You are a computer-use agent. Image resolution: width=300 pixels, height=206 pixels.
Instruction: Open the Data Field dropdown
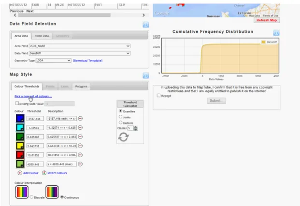(x=80, y=54)
